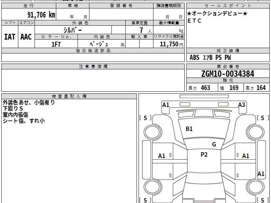Select PW in the equipment list
Viewport: 271px width, 203px height.
228,58
